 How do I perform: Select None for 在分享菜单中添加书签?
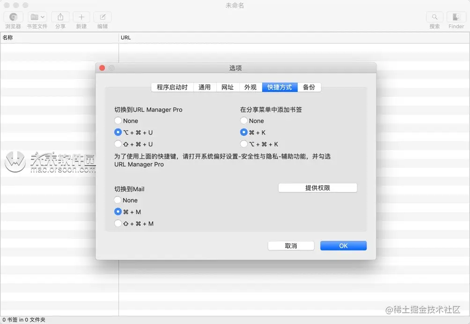tap(244, 121)
